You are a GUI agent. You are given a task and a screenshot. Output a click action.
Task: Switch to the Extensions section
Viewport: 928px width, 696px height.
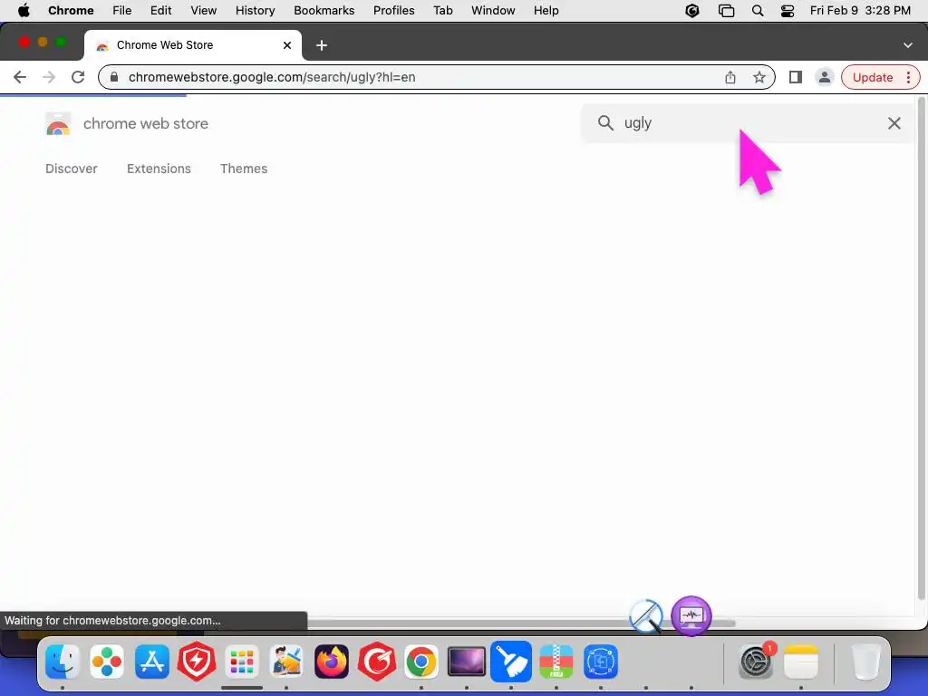[x=159, y=169]
